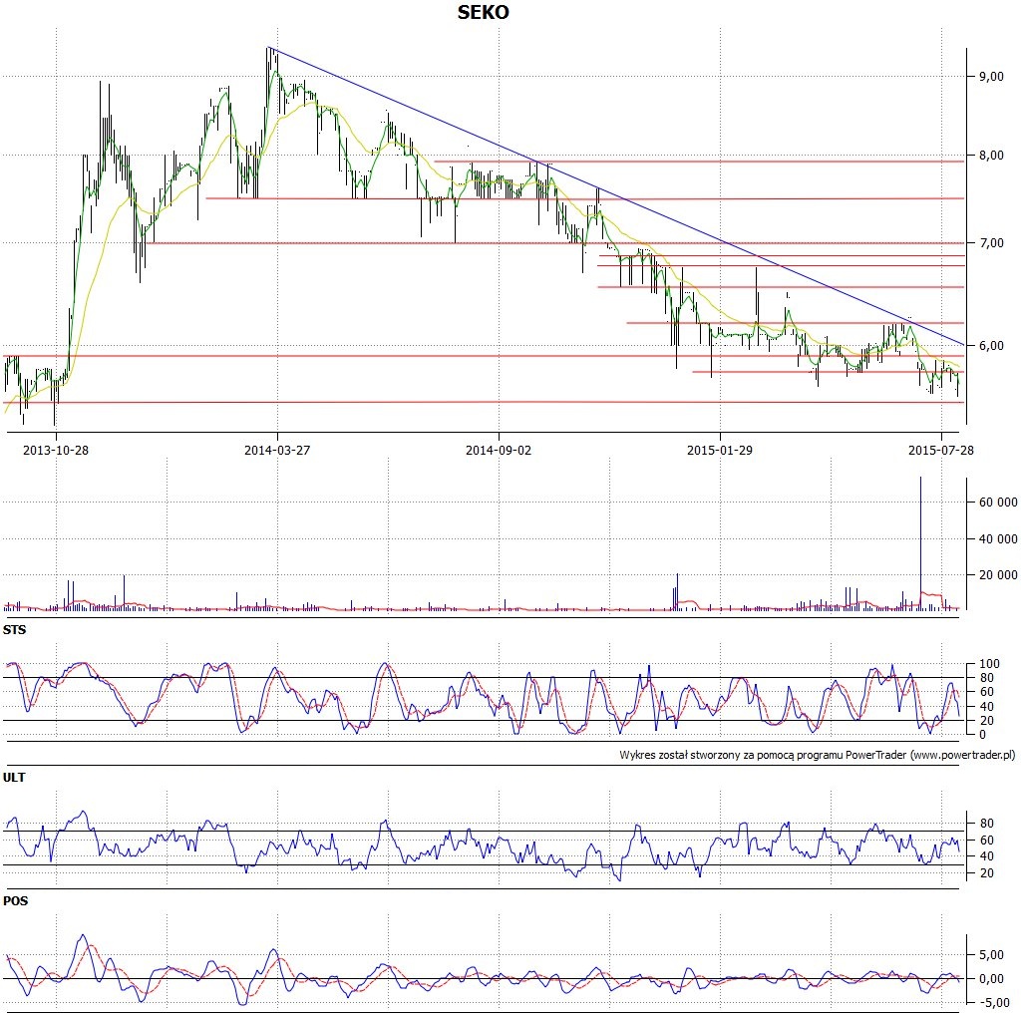Click the POS indicator label

(x=16, y=900)
